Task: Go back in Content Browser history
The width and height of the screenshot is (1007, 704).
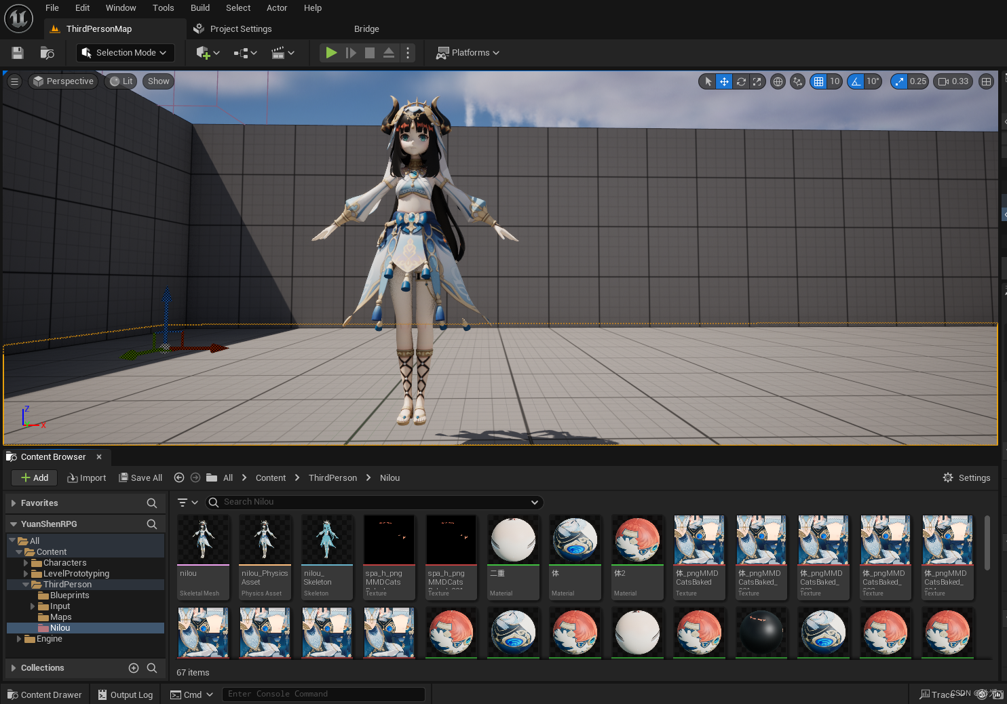Action: (x=179, y=478)
